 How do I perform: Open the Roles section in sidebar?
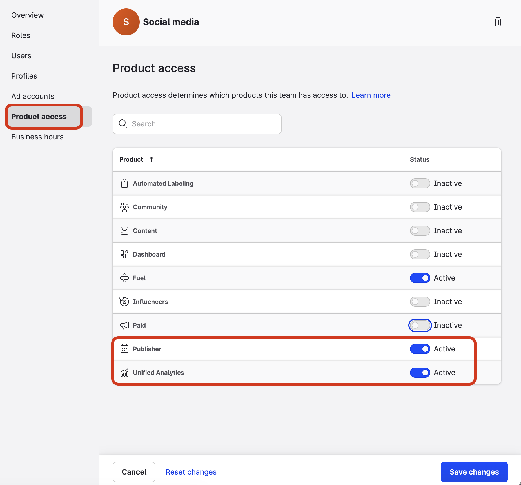(x=21, y=35)
